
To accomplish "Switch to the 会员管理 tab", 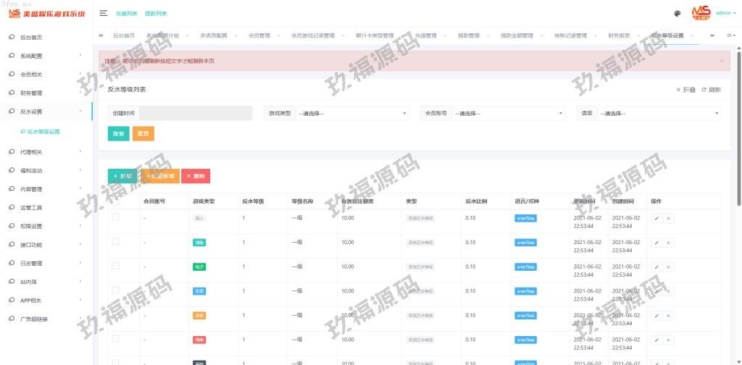I will (x=259, y=35).
